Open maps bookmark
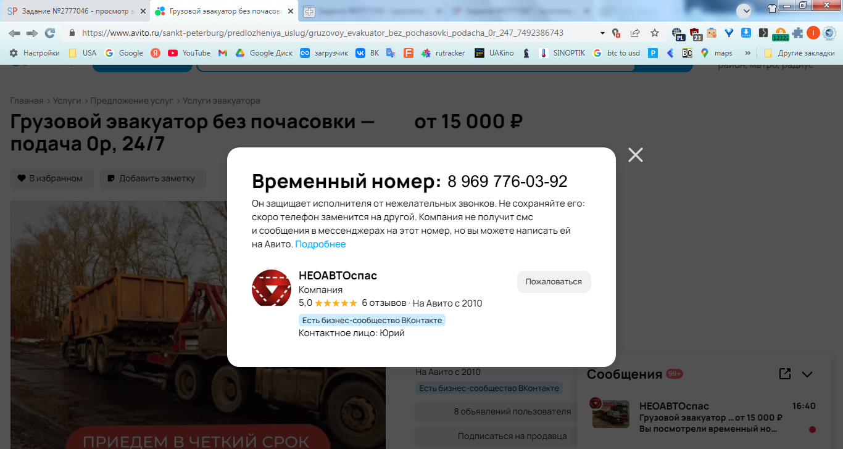Screen dimensions: 843x449 [x=716, y=53]
